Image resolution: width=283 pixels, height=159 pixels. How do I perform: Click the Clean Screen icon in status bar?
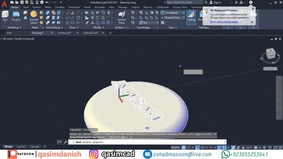point(275,148)
